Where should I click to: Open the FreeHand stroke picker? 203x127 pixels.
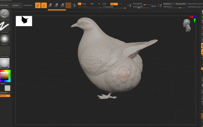[x=5, y=27]
